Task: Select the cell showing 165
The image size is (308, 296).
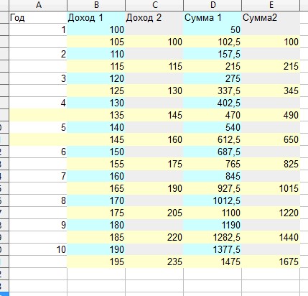Action: (96, 188)
